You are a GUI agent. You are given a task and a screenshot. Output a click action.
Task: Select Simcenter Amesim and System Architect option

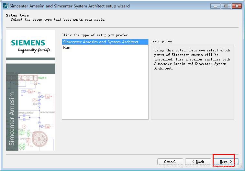(105, 42)
